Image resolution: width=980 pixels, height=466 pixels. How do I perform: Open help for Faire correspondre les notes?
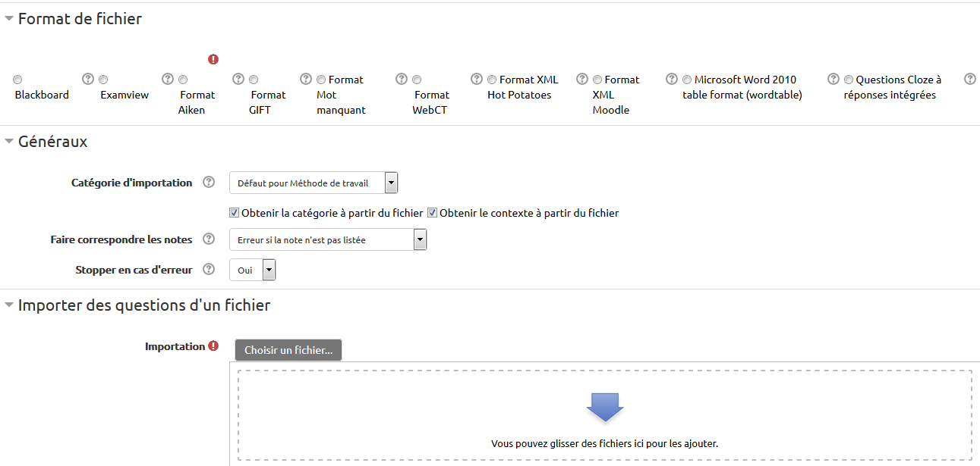point(209,239)
